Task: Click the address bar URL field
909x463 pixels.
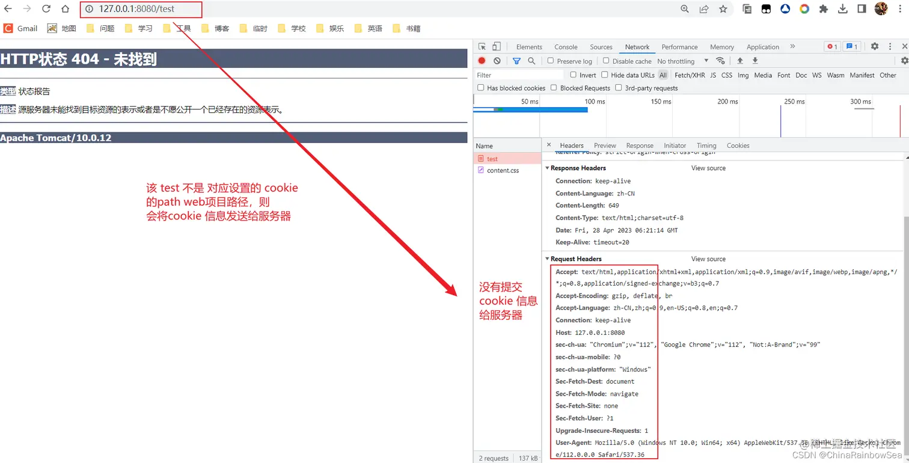Action: (379, 9)
